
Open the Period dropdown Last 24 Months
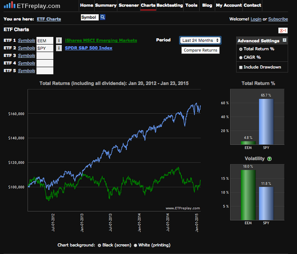[200, 40]
